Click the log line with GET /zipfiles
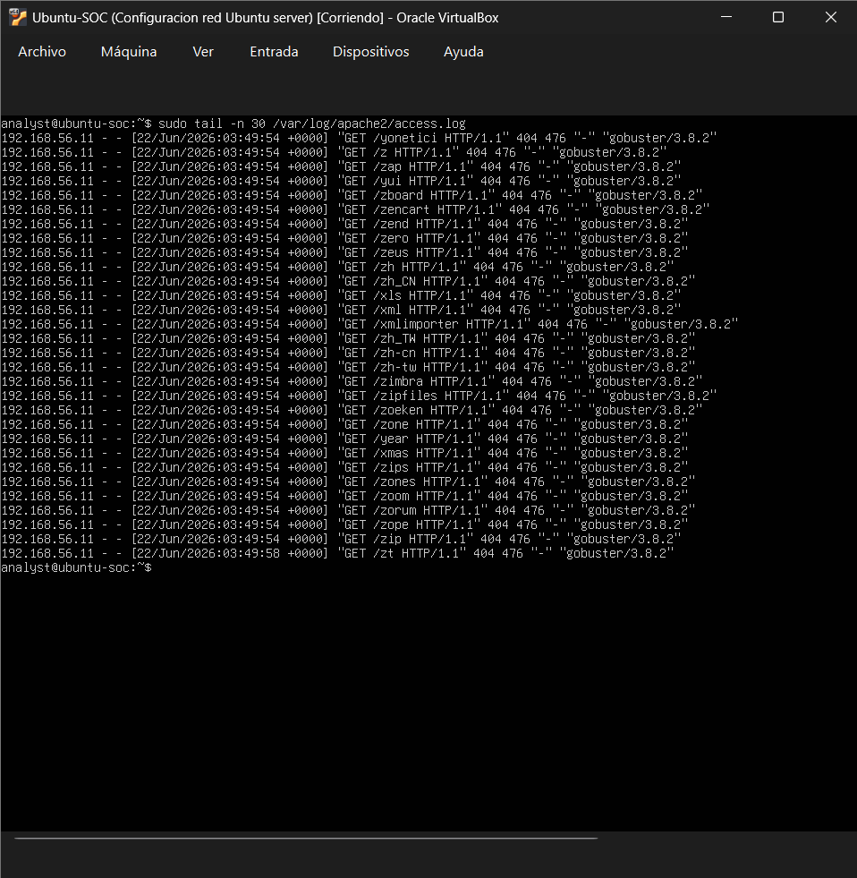The image size is (857, 878). 359,396
